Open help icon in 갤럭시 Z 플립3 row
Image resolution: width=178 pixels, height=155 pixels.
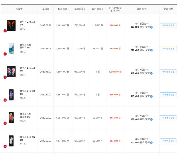[x=151, y=96]
